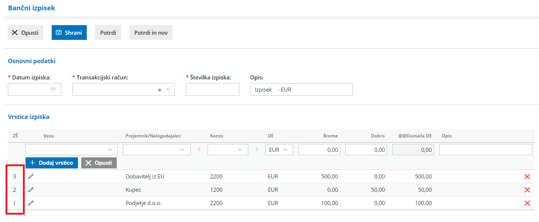Image resolution: width=539 pixels, height=222 pixels.
Task: Add new Prejemnik/Nalogodajalec with the plus icon
Action: click(199, 150)
